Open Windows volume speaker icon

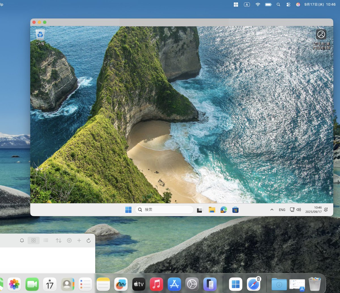(x=299, y=210)
